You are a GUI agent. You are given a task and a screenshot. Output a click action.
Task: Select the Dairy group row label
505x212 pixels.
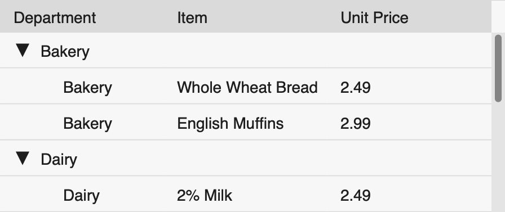tap(59, 159)
